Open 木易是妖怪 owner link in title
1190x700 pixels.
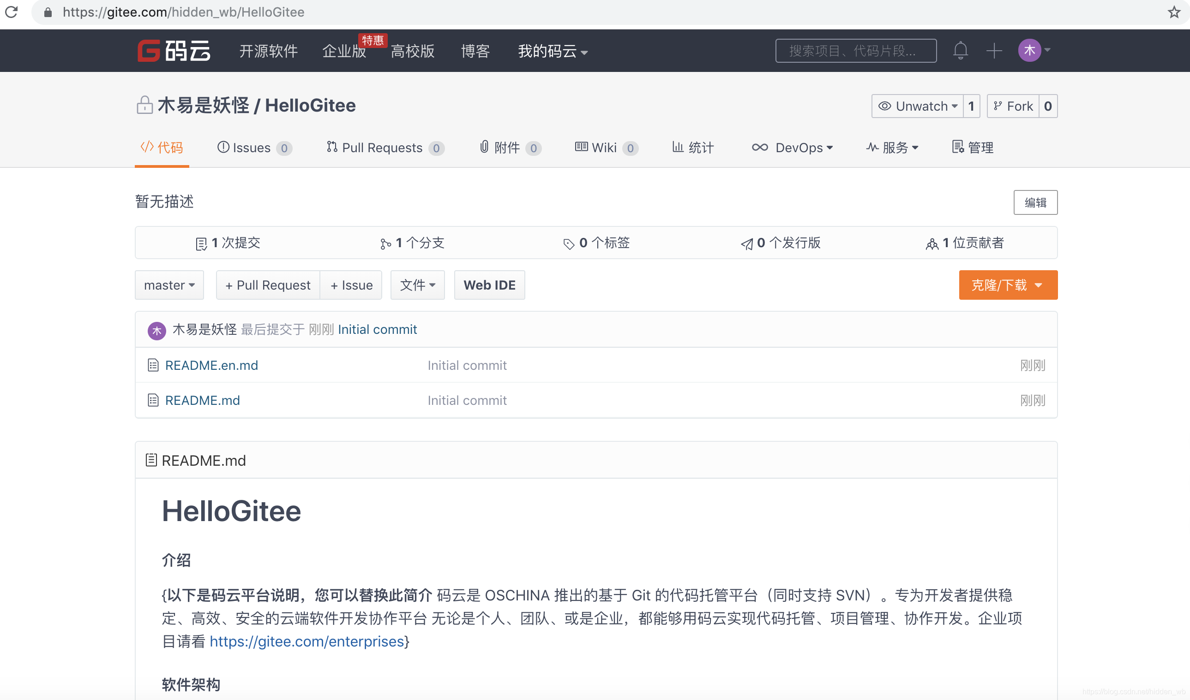(x=203, y=105)
